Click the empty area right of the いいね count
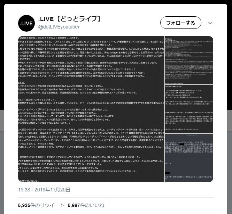 [161, 205]
